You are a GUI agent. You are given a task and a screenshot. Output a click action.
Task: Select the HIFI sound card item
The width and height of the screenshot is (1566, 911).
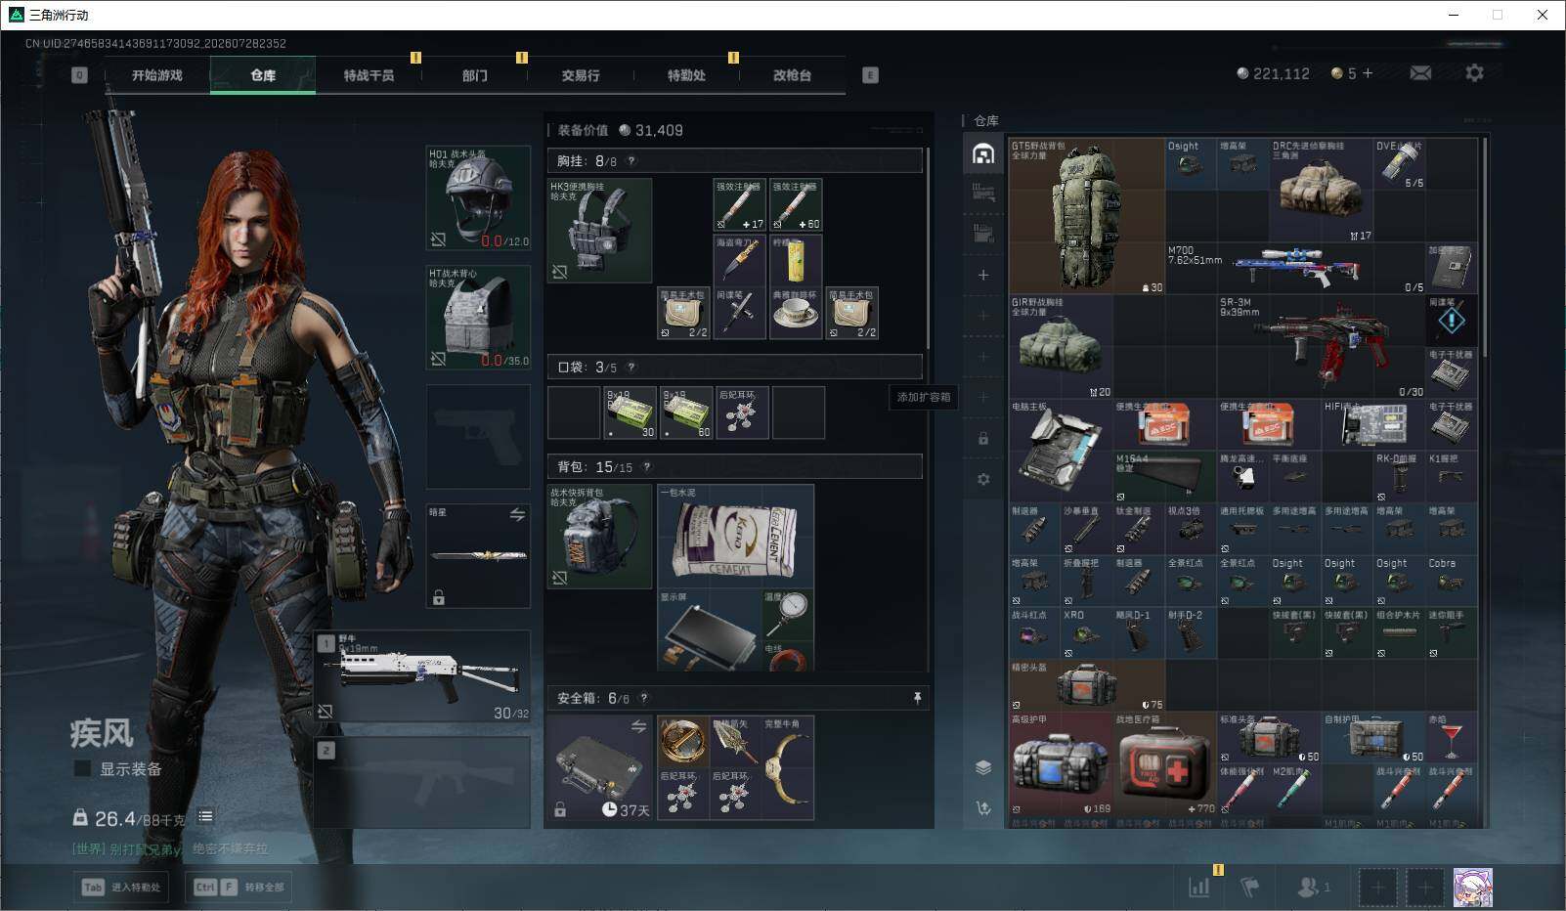(x=1373, y=425)
